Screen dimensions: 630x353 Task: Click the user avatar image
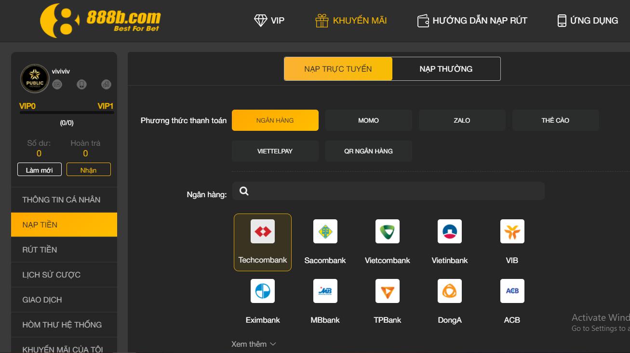click(35, 78)
